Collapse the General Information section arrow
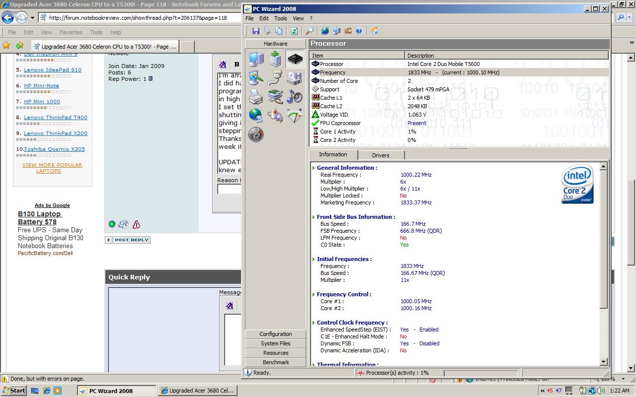The width and height of the screenshot is (636, 397). pos(314,168)
